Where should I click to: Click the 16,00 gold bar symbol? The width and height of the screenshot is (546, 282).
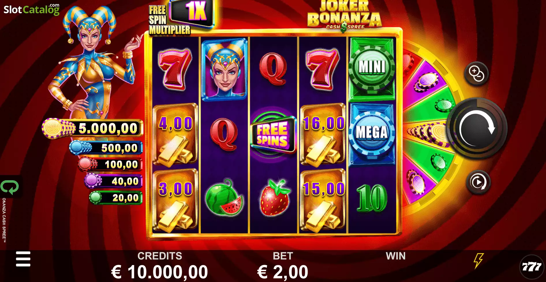323,134
